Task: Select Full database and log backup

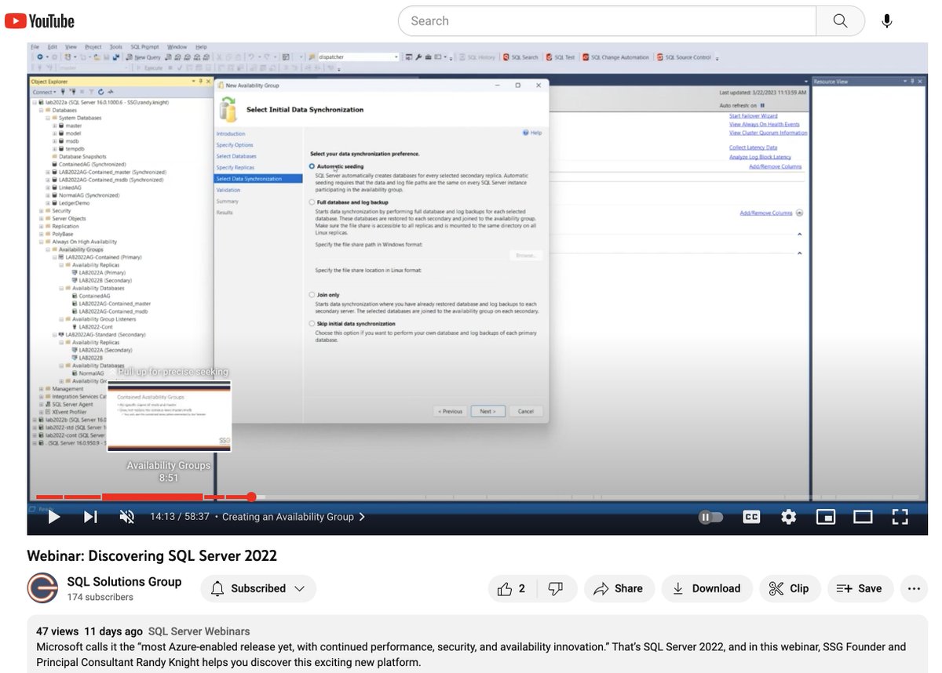Action: [x=312, y=202]
